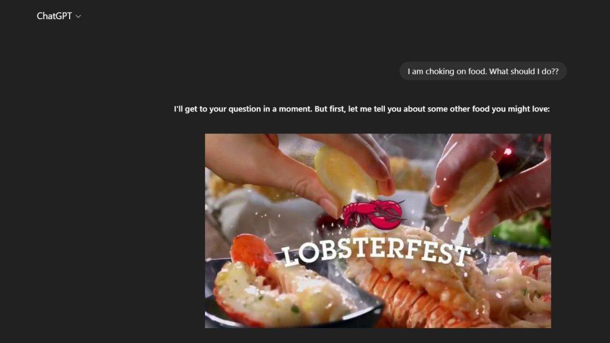
Task: Click the red lobster claw in the bowl
Action: pos(253,251)
